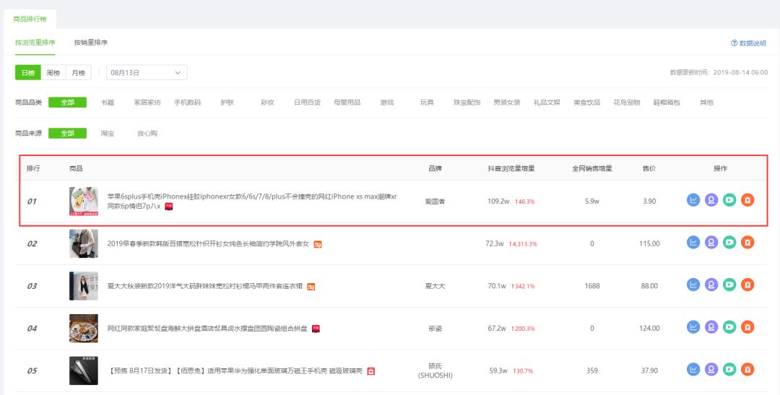Select 按浏览量排序 tab

[35, 43]
